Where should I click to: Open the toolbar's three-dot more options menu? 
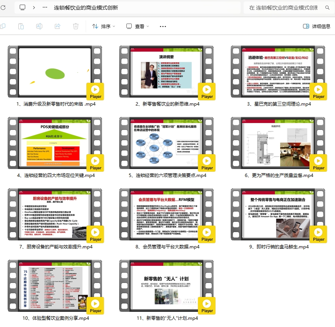[x=163, y=26]
